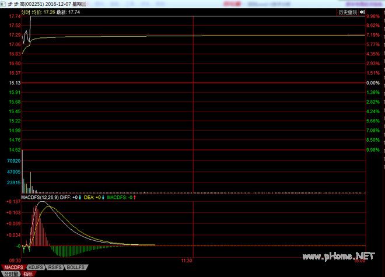Screen dimensions: 385x277
Task: Click the 11:30 time axis label
Action: (187, 261)
